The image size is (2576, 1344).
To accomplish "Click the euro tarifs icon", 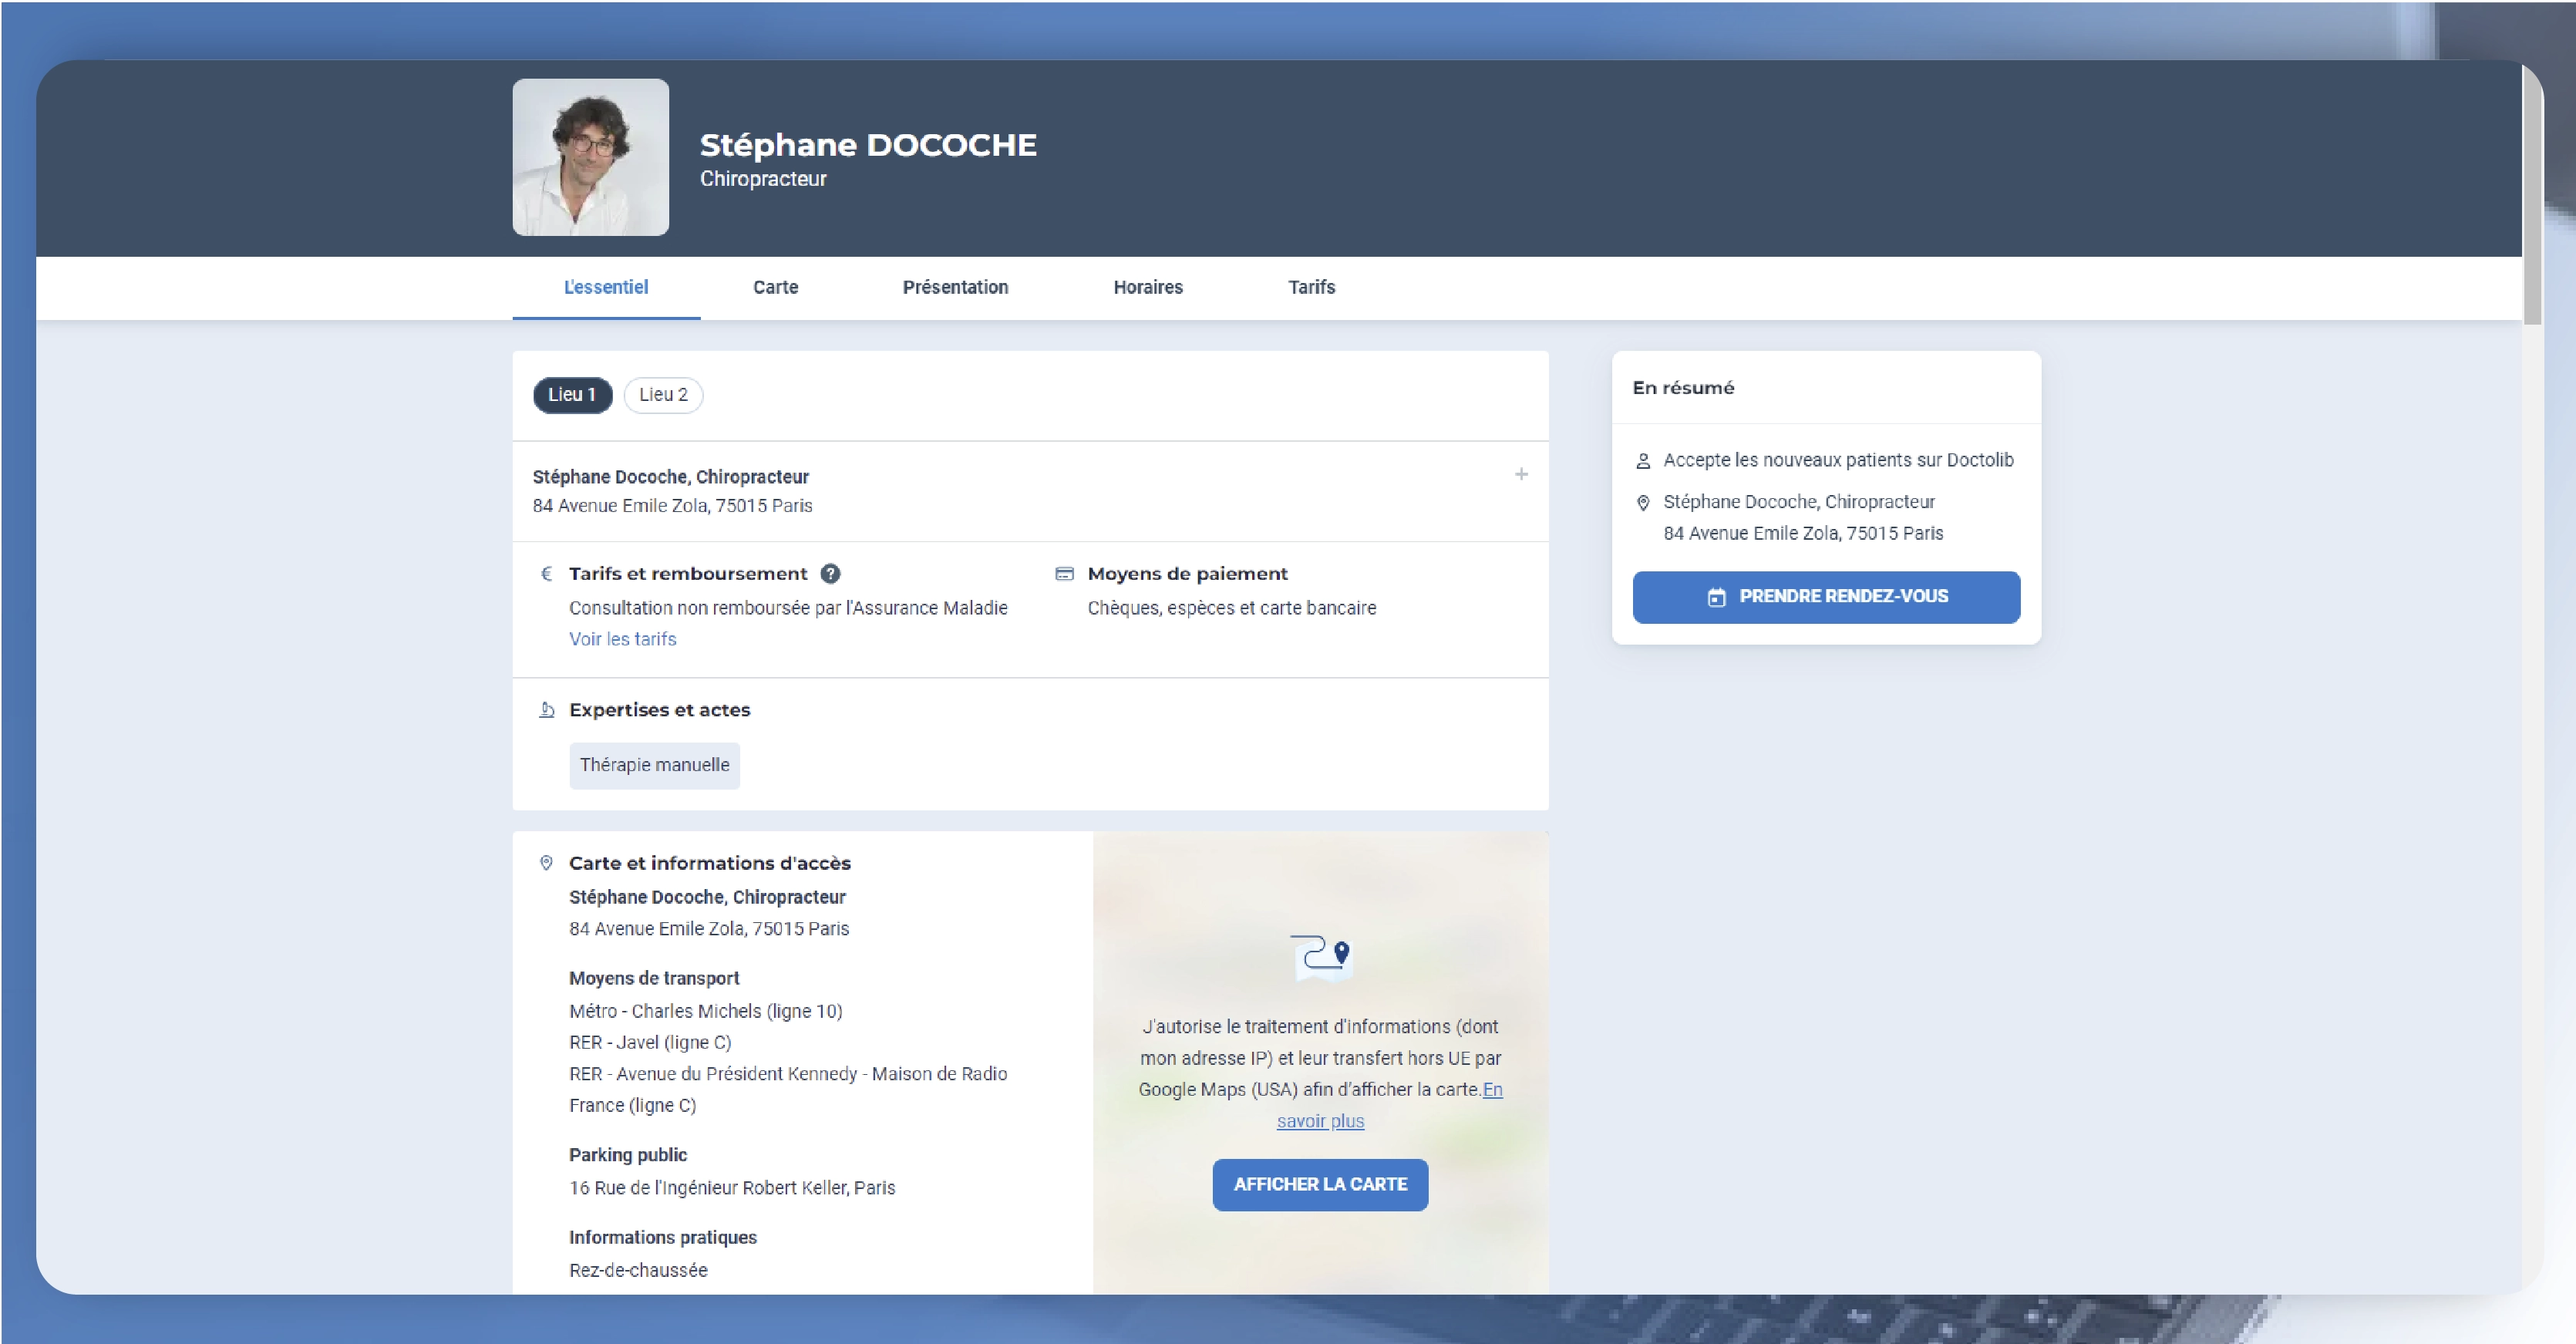I will pos(546,574).
